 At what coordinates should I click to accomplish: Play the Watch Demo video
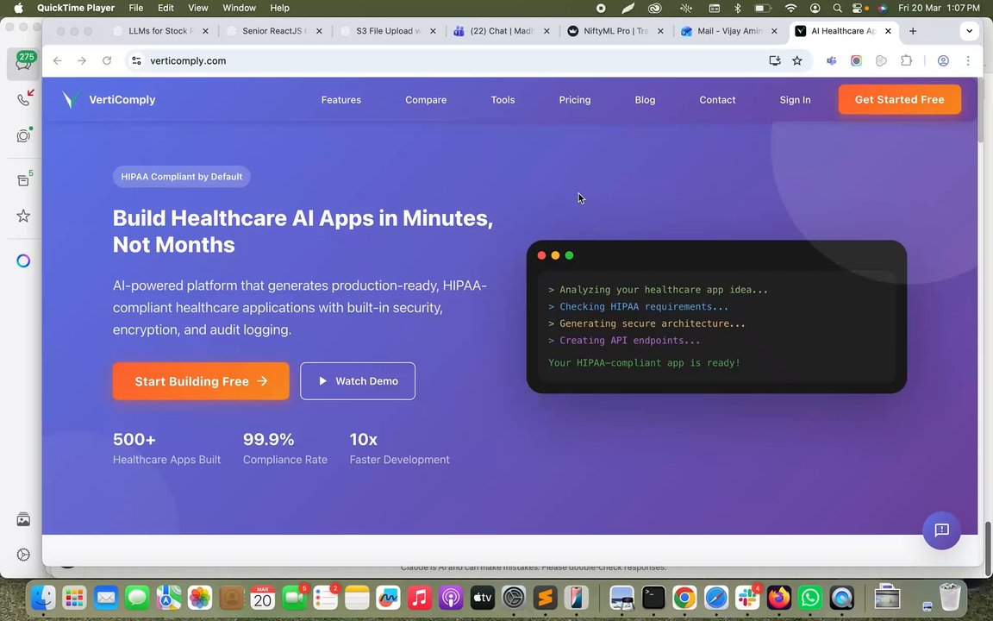(x=358, y=381)
